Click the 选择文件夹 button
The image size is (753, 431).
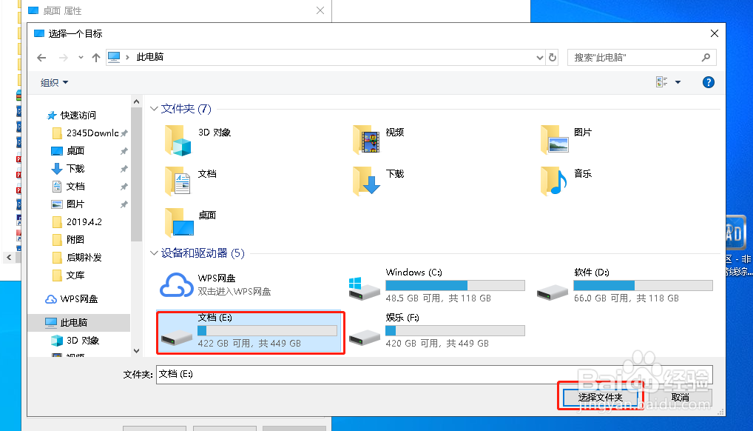(x=601, y=398)
